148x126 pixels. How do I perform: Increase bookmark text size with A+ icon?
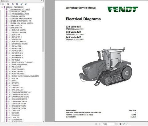tap(22, 4)
